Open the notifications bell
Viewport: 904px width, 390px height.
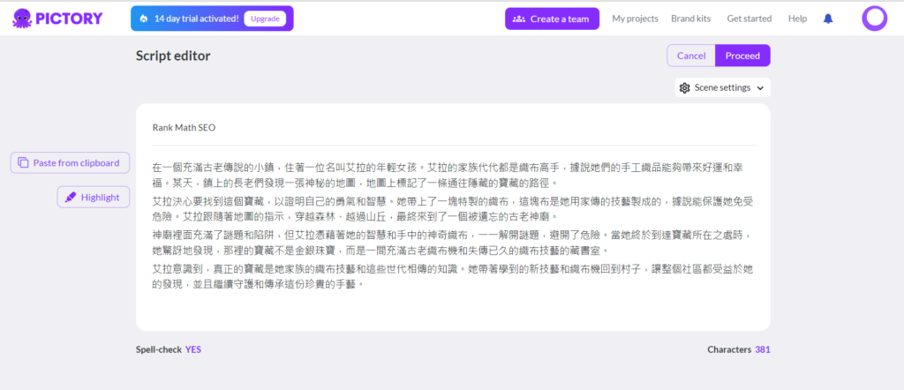pos(827,19)
